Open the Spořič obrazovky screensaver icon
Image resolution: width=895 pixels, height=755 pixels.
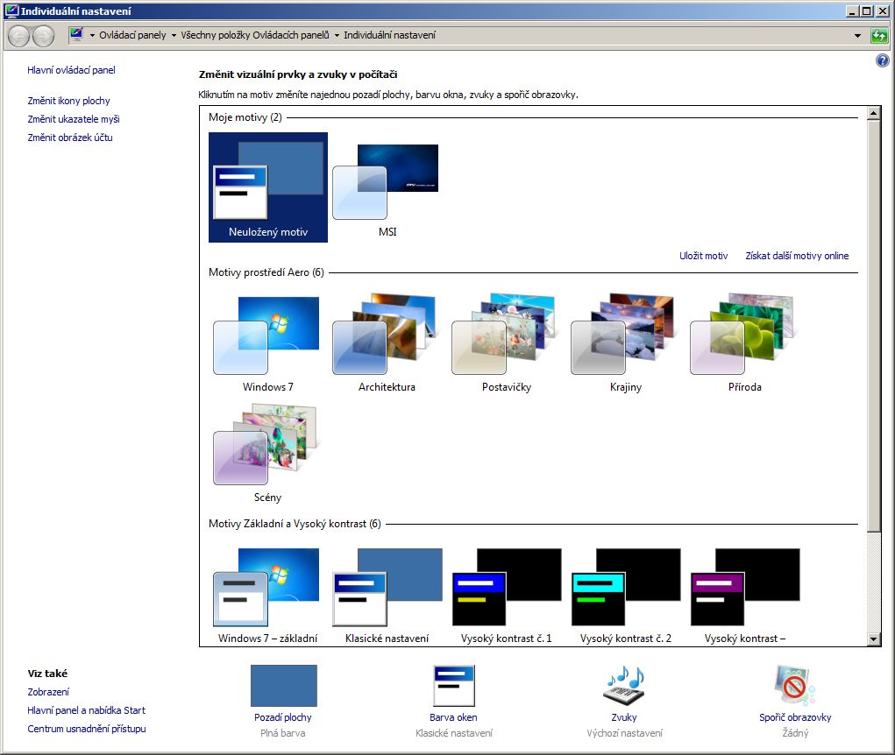click(x=795, y=686)
